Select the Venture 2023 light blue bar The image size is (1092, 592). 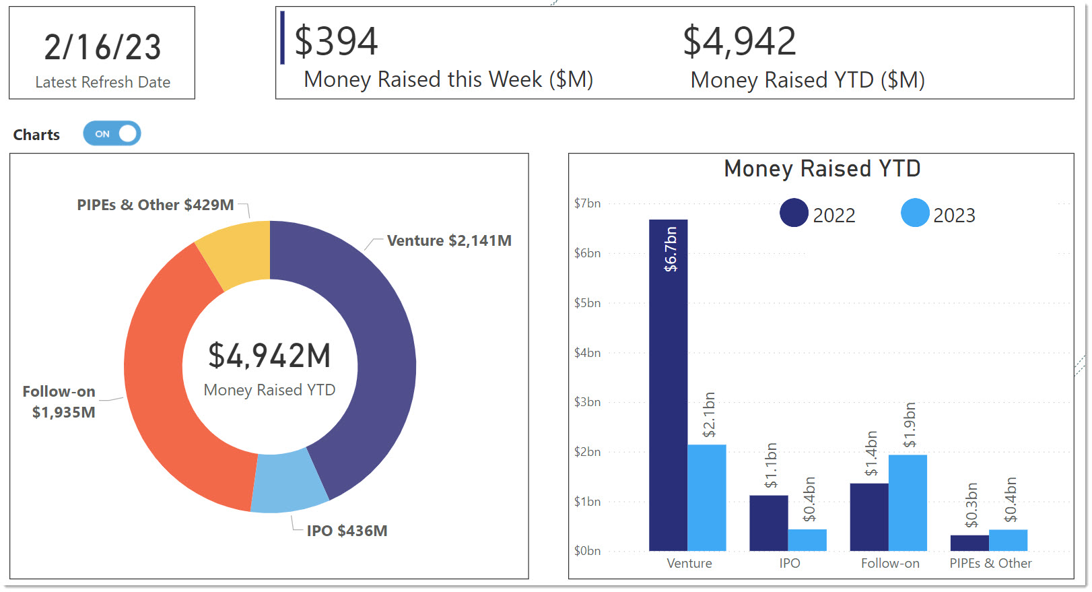click(707, 498)
